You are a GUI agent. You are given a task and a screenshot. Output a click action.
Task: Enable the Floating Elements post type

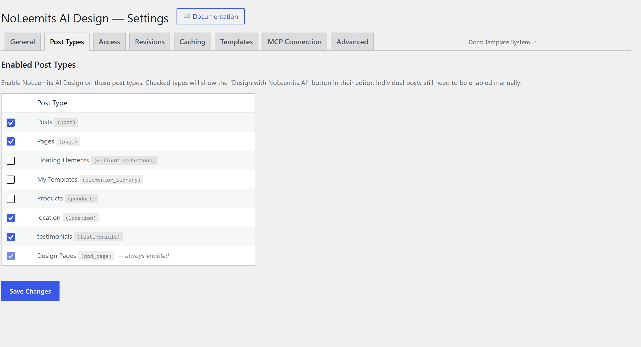click(x=11, y=161)
